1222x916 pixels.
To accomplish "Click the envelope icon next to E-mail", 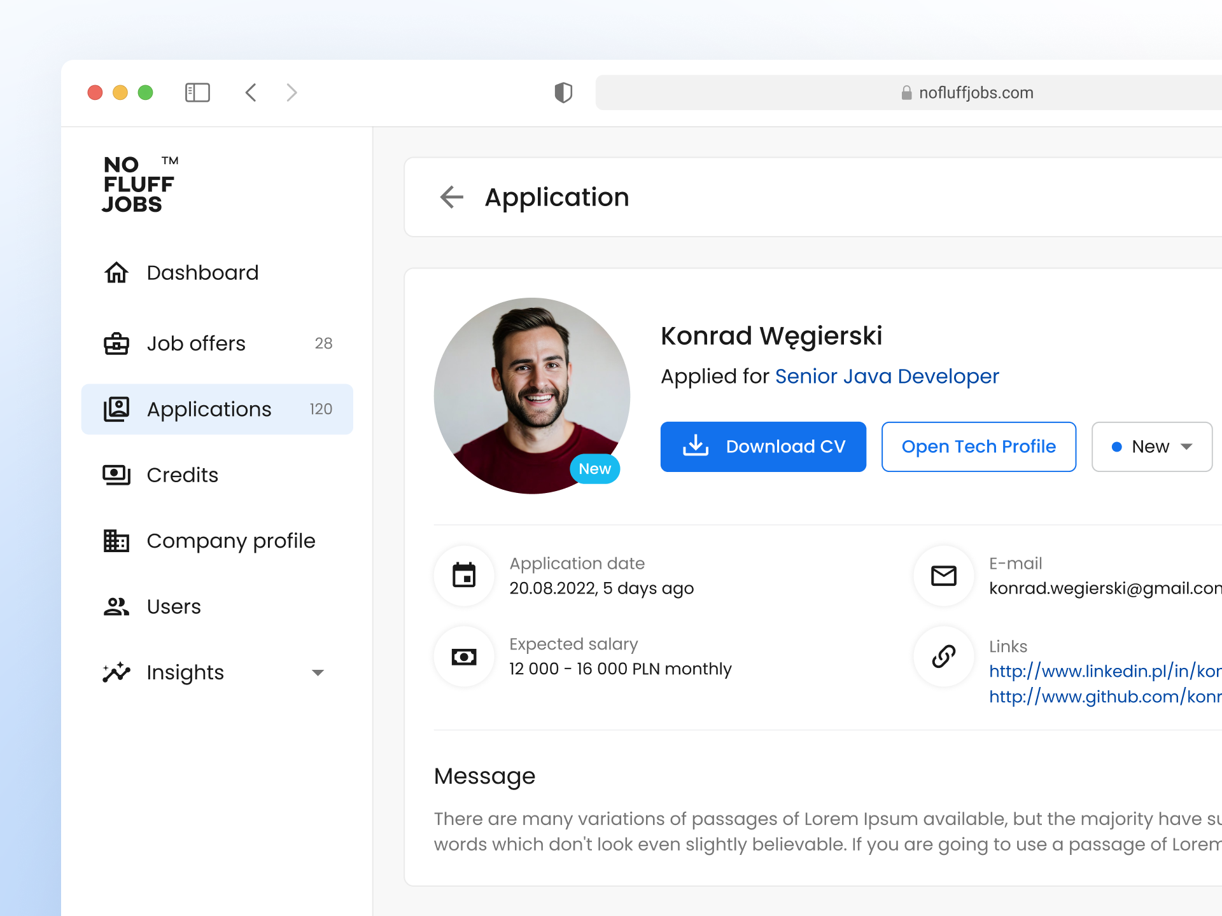I will (x=943, y=575).
